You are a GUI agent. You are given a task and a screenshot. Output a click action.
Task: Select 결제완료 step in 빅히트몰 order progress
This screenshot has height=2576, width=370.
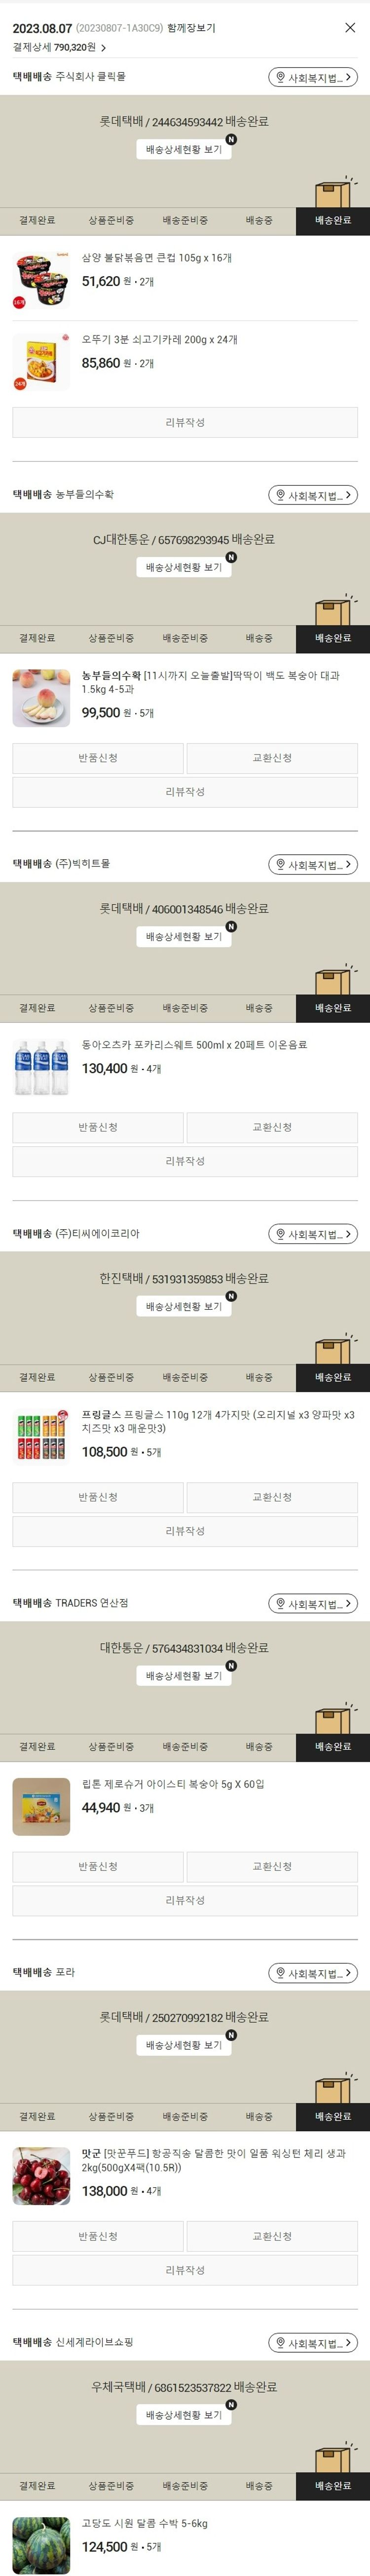click(37, 1008)
